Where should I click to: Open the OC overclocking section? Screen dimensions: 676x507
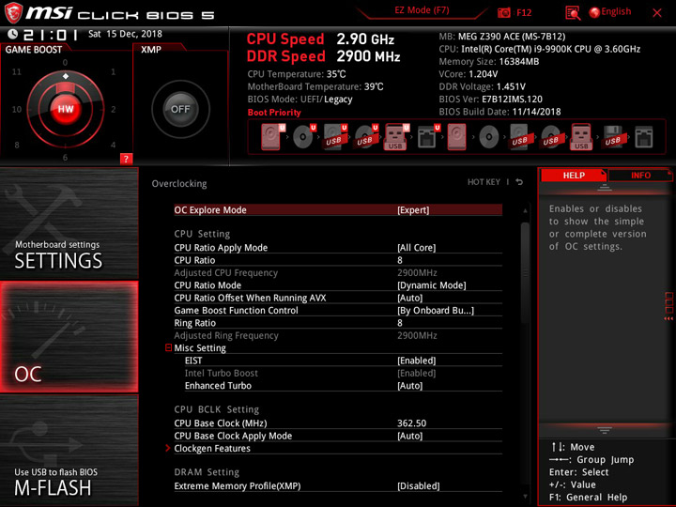[69, 337]
